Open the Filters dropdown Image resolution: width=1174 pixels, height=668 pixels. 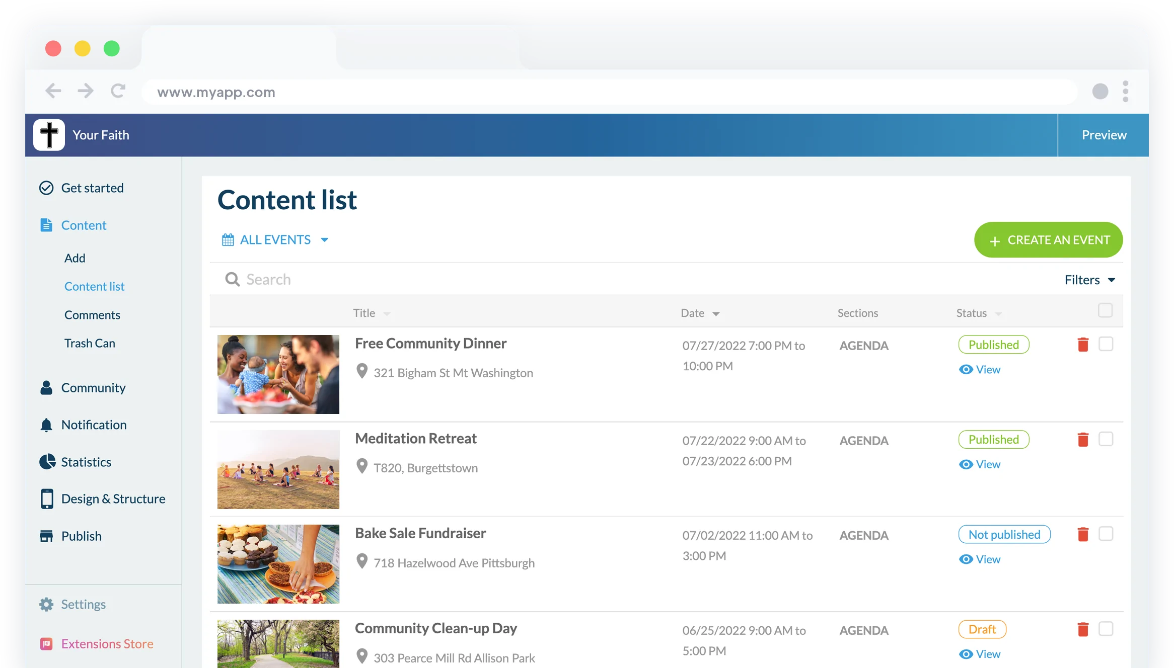pyautogui.click(x=1089, y=280)
